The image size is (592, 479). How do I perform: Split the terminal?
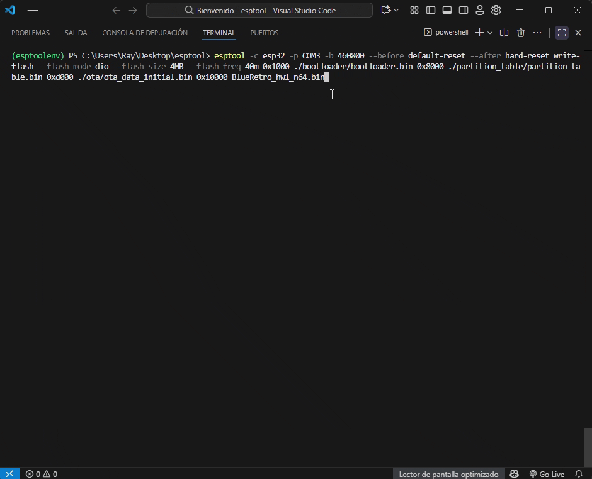click(x=504, y=33)
